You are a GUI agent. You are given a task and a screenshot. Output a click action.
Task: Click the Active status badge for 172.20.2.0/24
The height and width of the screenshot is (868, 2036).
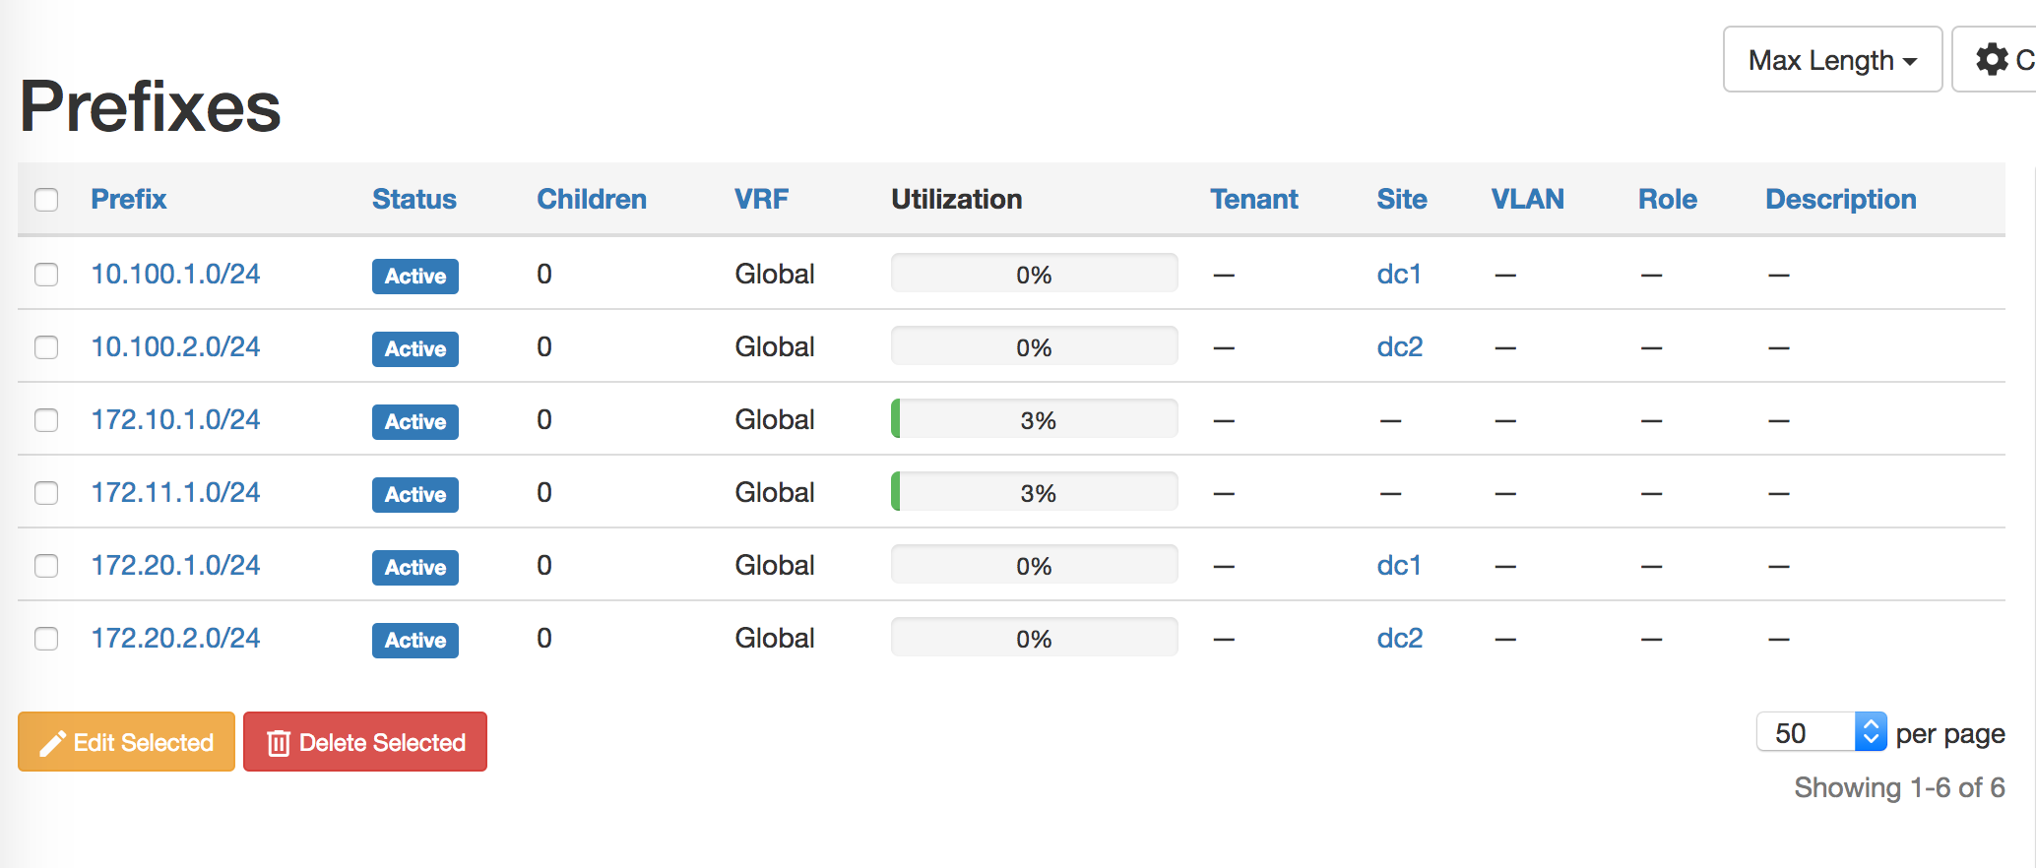coord(415,640)
